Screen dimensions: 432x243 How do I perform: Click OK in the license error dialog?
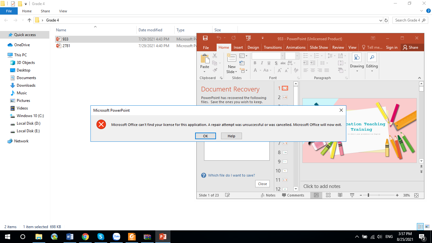pos(206,136)
